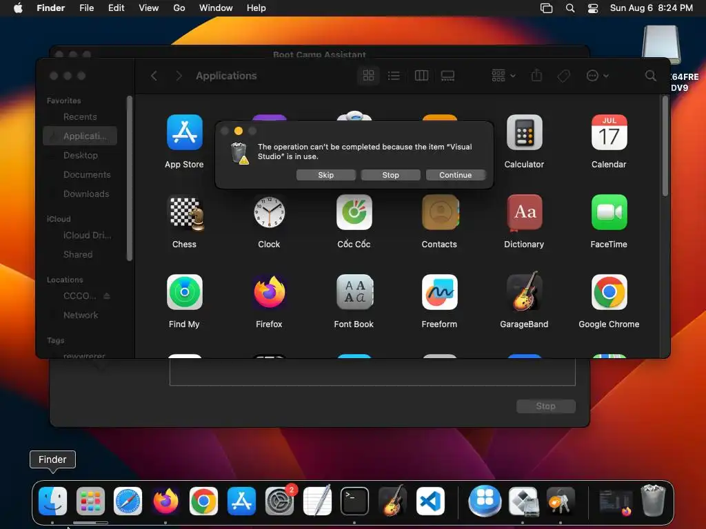The width and height of the screenshot is (706, 529).
Task: Click the Edit Tags toolbar icon
Action: [564, 76]
